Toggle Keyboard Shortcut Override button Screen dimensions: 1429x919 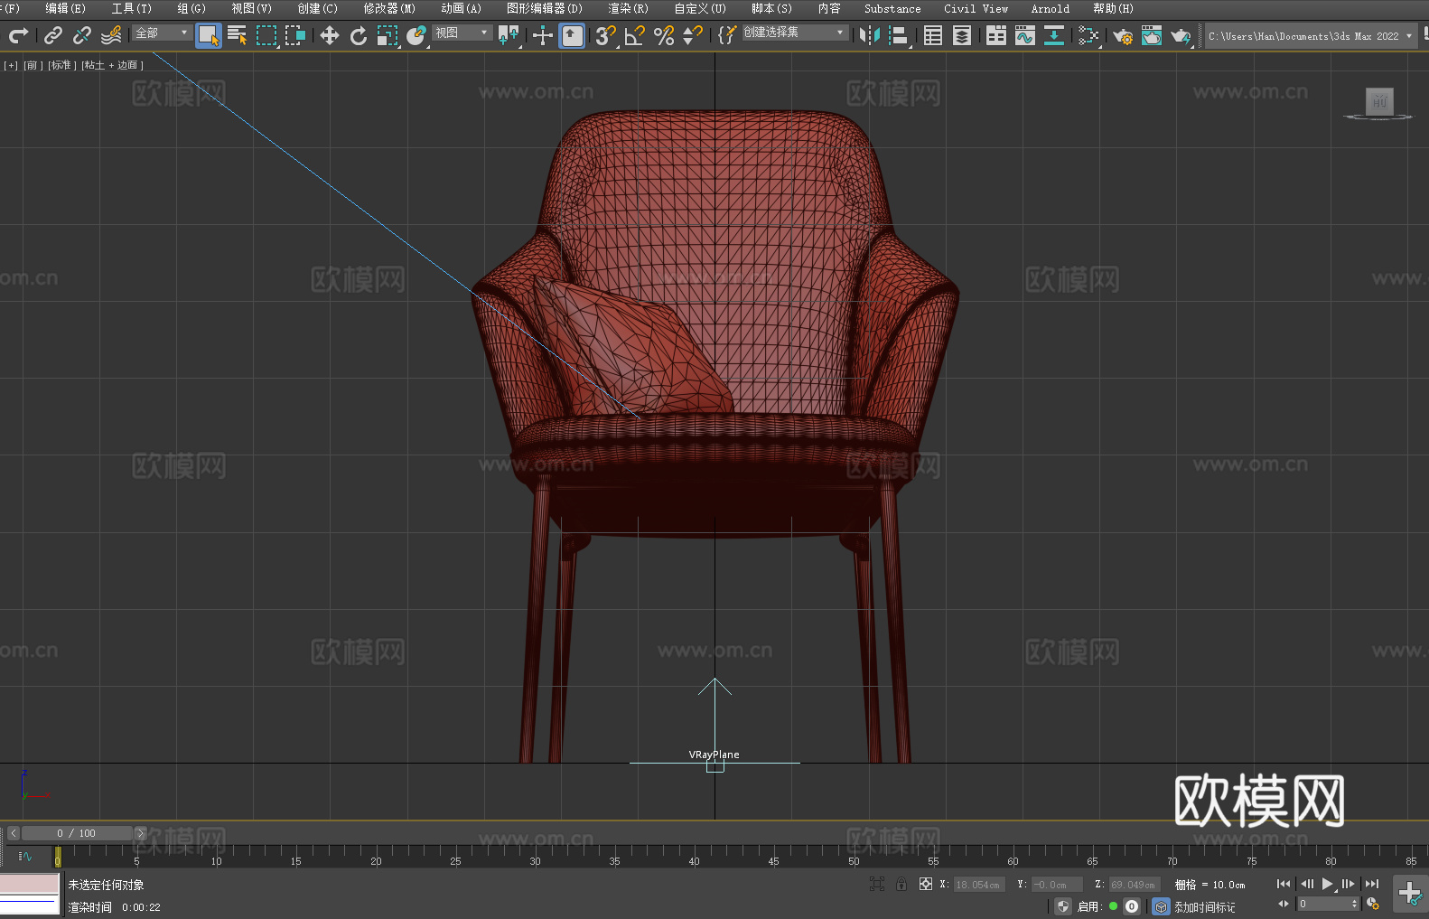tap(573, 35)
